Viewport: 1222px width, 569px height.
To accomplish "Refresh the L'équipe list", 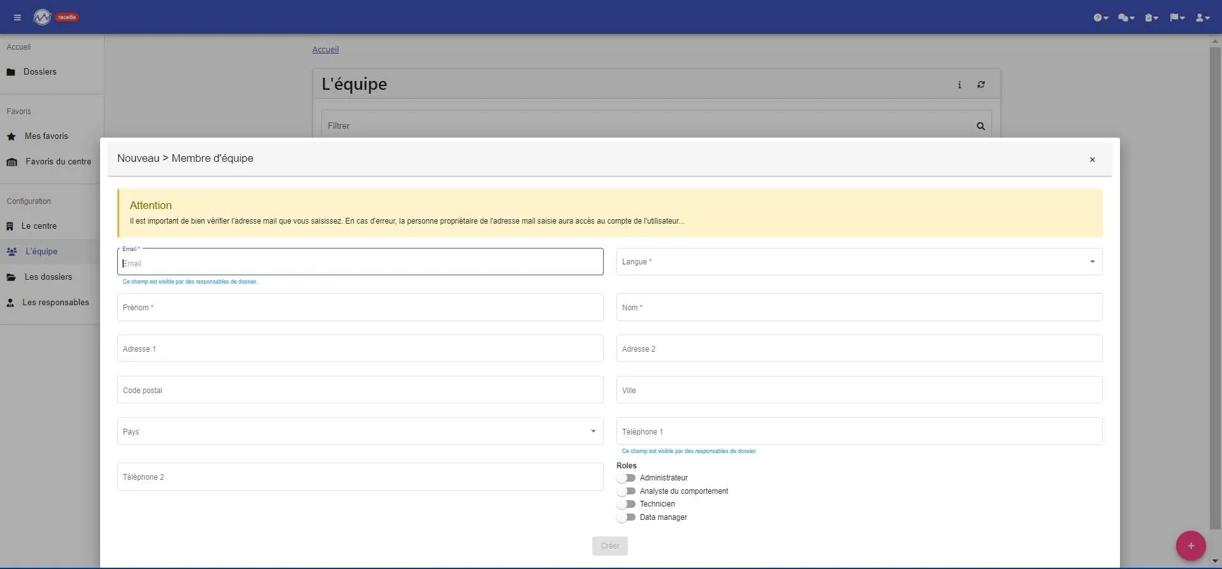I will [x=981, y=85].
